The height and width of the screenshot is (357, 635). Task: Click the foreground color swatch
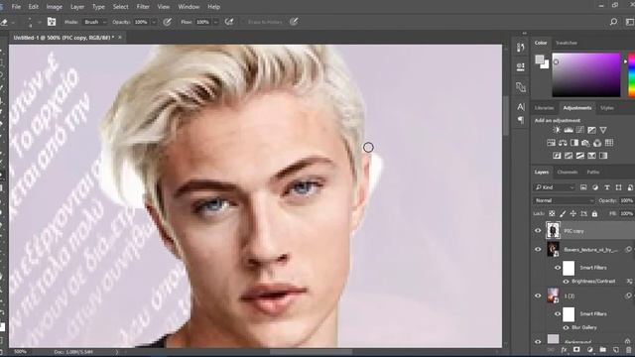pos(540,59)
